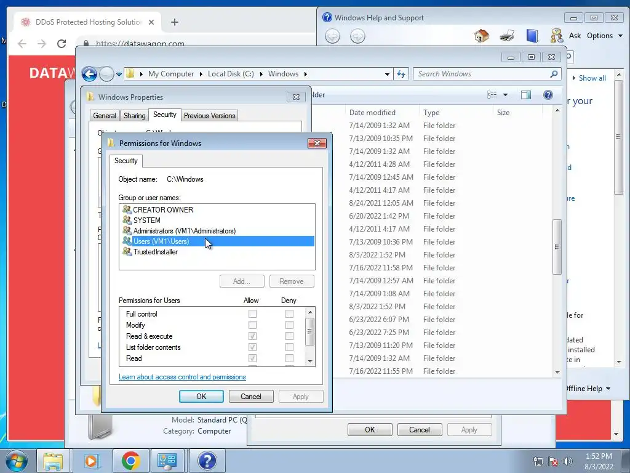The width and height of the screenshot is (630, 473).
Task: Open Explorer help question mark icon
Action: click(548, 94)
